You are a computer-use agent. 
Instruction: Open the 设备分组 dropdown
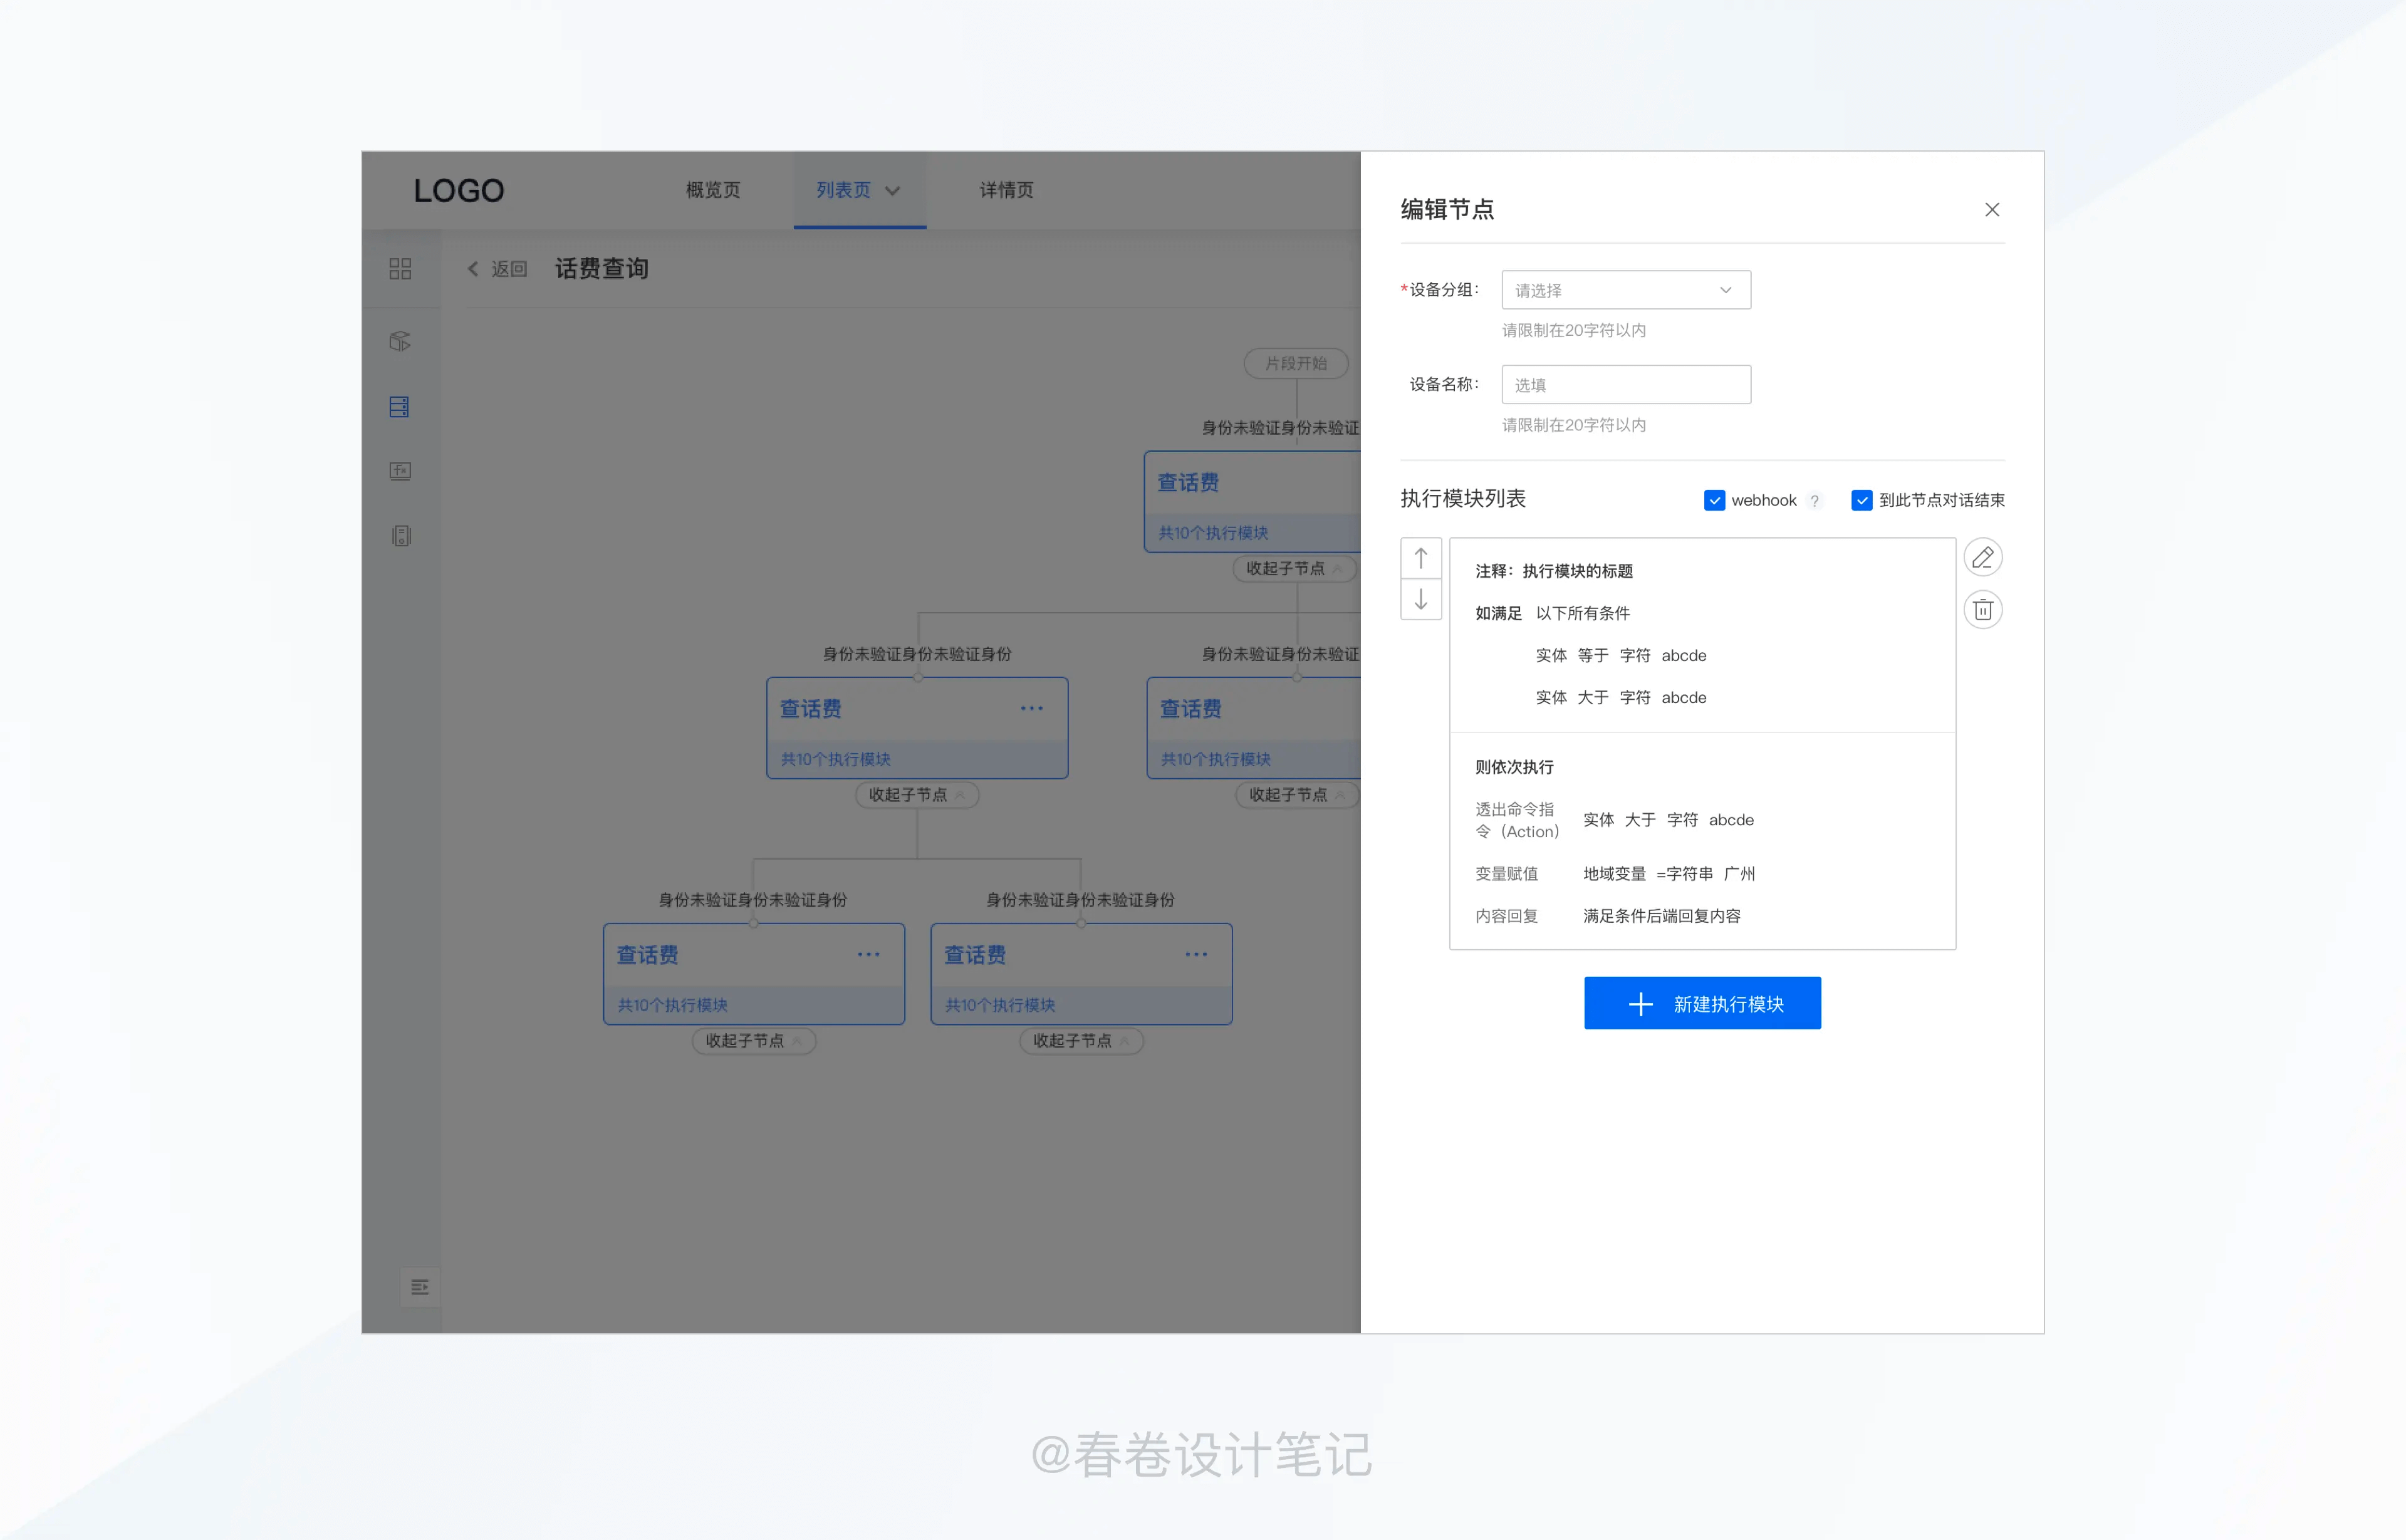click(1626, 290)
